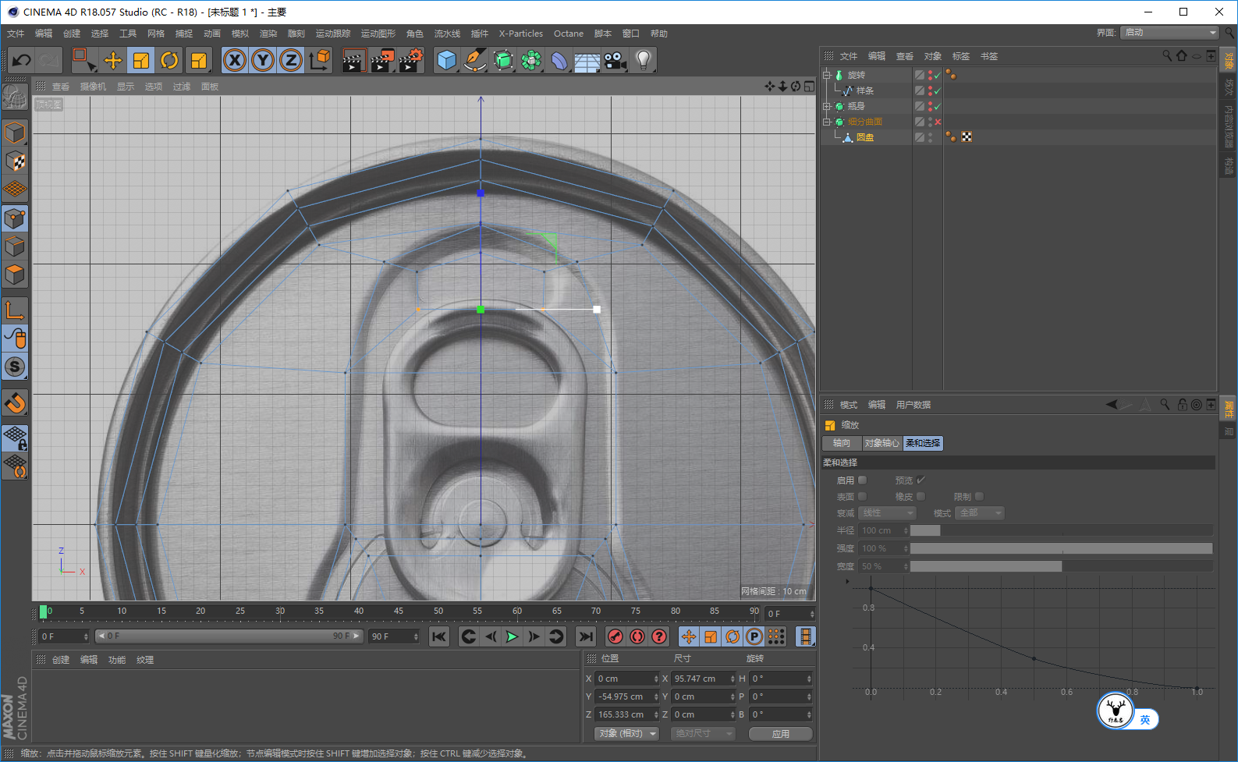
Task: Expand the 瓶身 object tree node
Action: 827,106
